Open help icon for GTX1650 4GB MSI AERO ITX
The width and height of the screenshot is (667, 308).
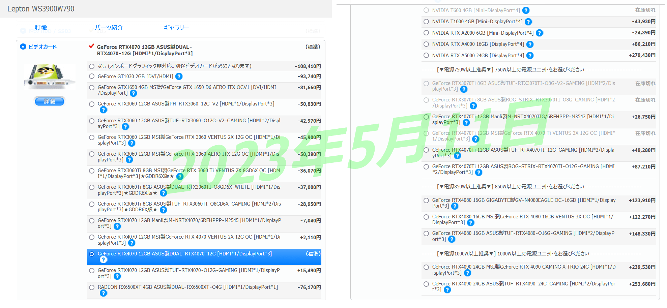pos(134,93)
